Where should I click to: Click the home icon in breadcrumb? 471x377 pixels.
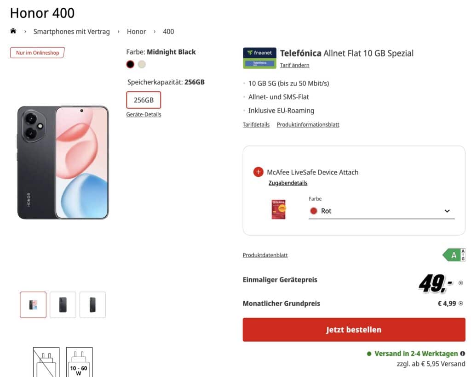click(x=13, y=31)
